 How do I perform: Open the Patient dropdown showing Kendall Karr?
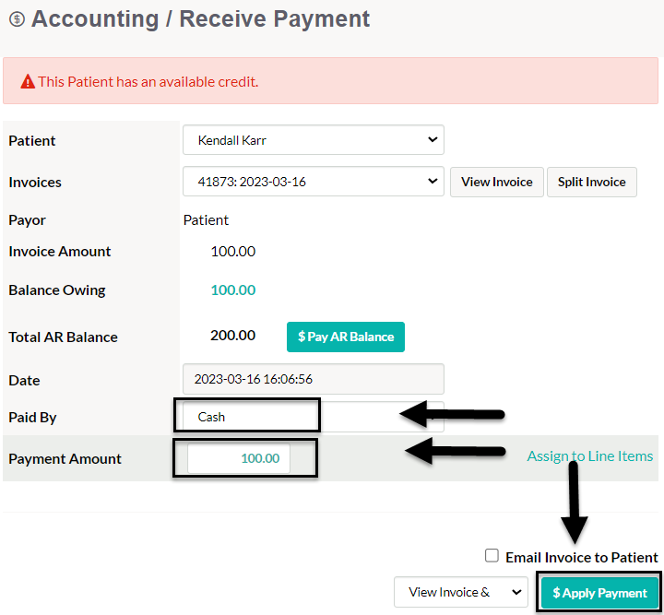(x=314, y=139)
